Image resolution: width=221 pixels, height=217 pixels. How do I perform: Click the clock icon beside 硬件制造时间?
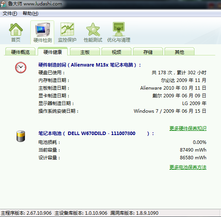(21, 67)
